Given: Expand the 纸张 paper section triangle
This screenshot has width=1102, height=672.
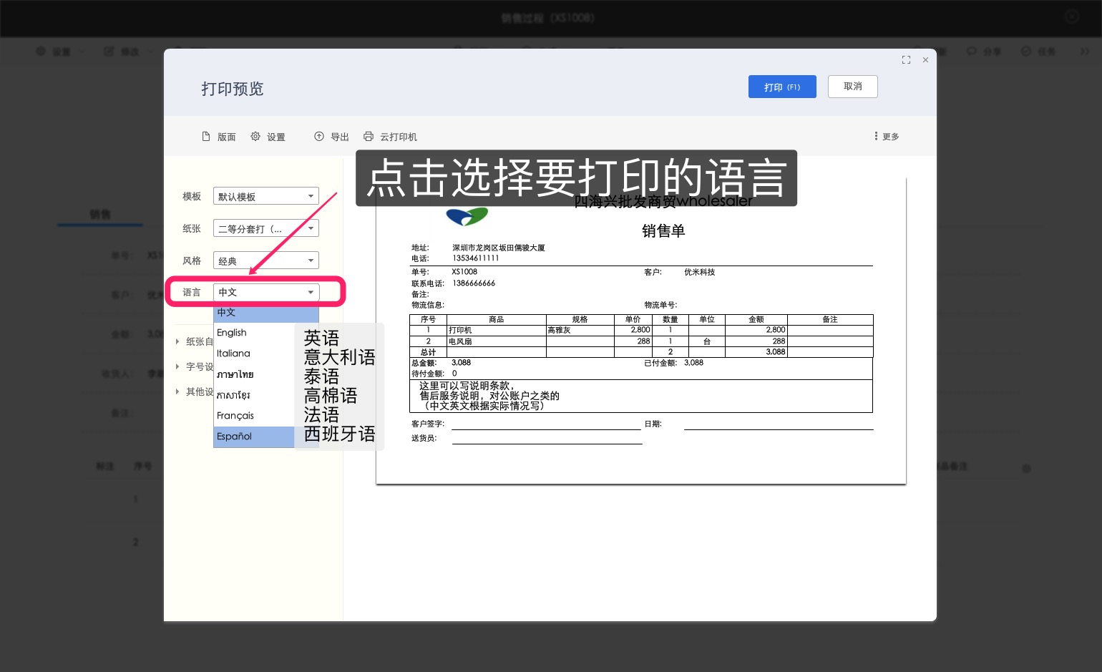Looking at the screenshot, I should pos(177,341).
